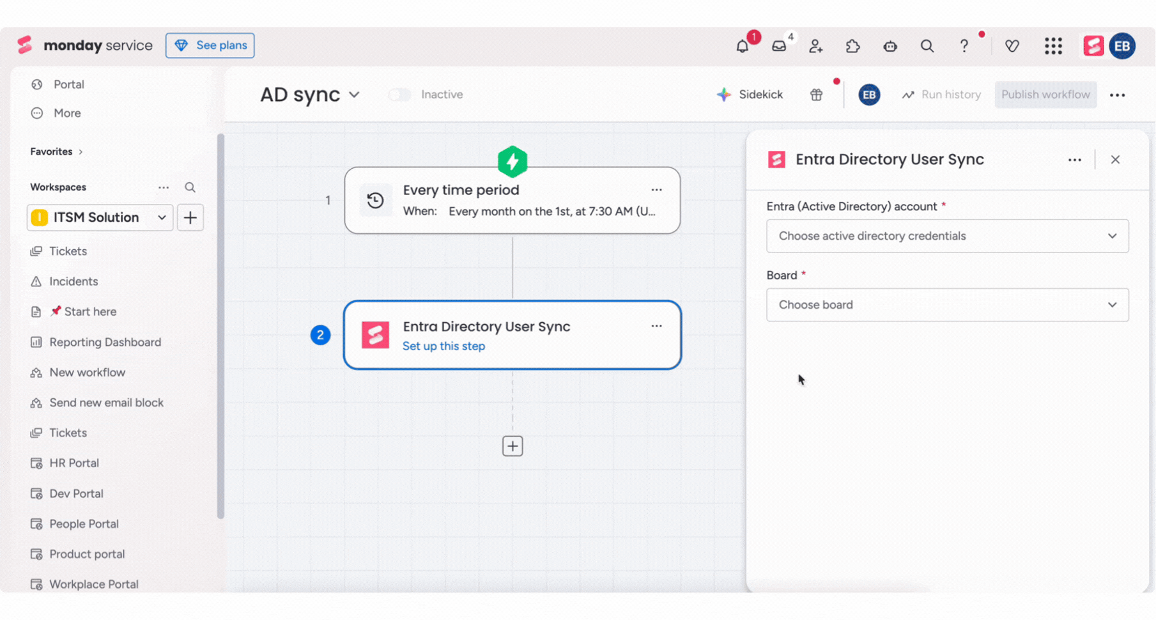Open People Portal in sidebar
Viewport: 1156px width, 620px height.
coord(84,524)
